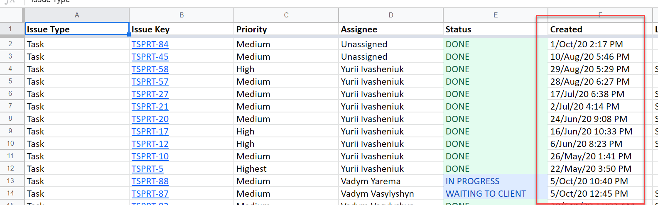Select column D header
The image size is (658, 205).
[391, 15]
